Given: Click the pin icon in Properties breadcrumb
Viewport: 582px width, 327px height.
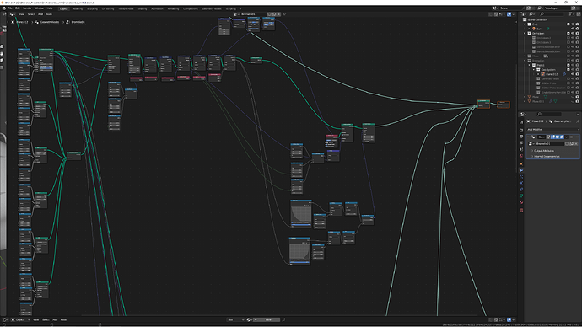Looking at the screenshot, I should (x=578, y=121).
